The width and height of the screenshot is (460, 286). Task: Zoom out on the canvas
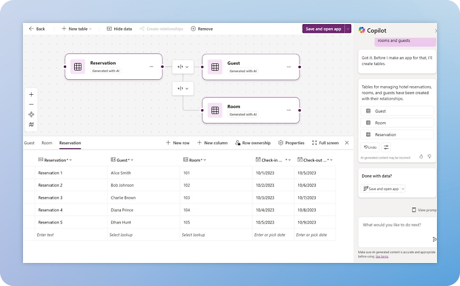32,105
